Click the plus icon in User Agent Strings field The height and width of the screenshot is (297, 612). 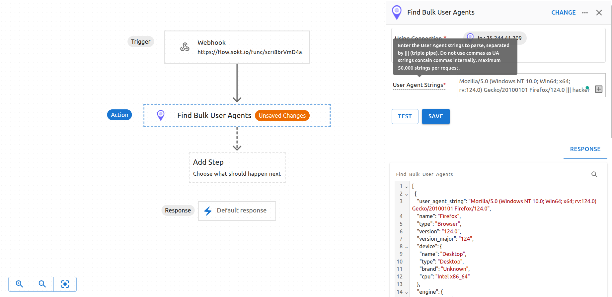[599, 89]
